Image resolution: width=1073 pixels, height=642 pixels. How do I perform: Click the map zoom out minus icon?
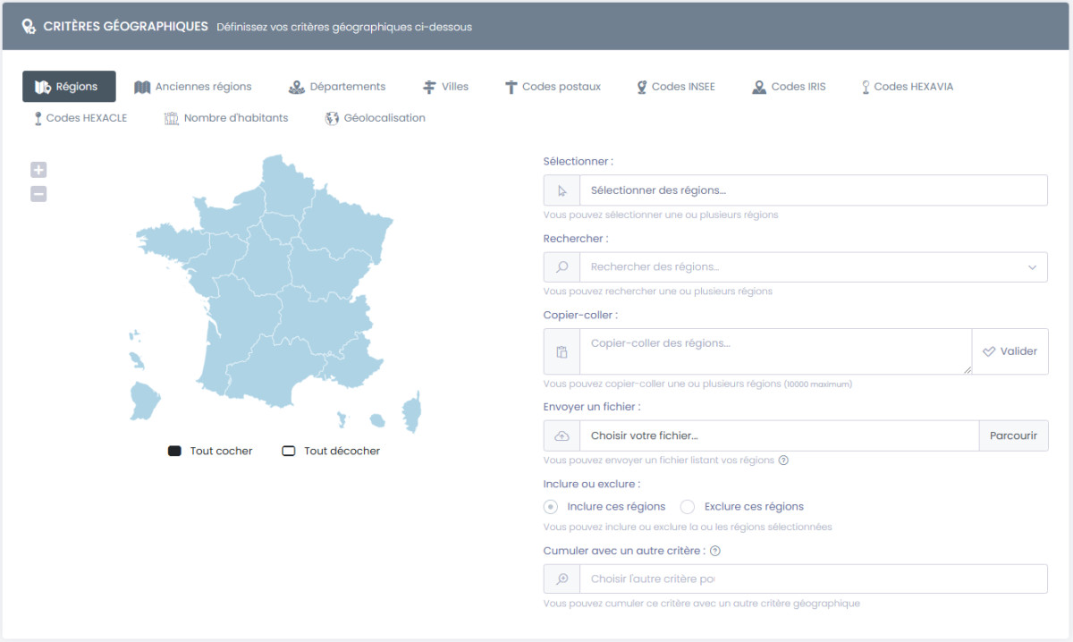click(x=38, y=194)
